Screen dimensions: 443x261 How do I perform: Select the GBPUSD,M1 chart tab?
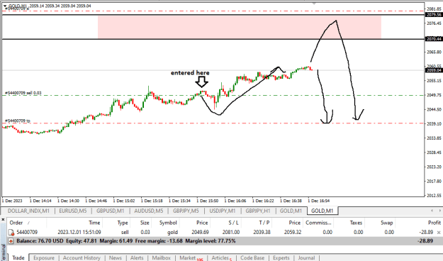coord(110,211)
